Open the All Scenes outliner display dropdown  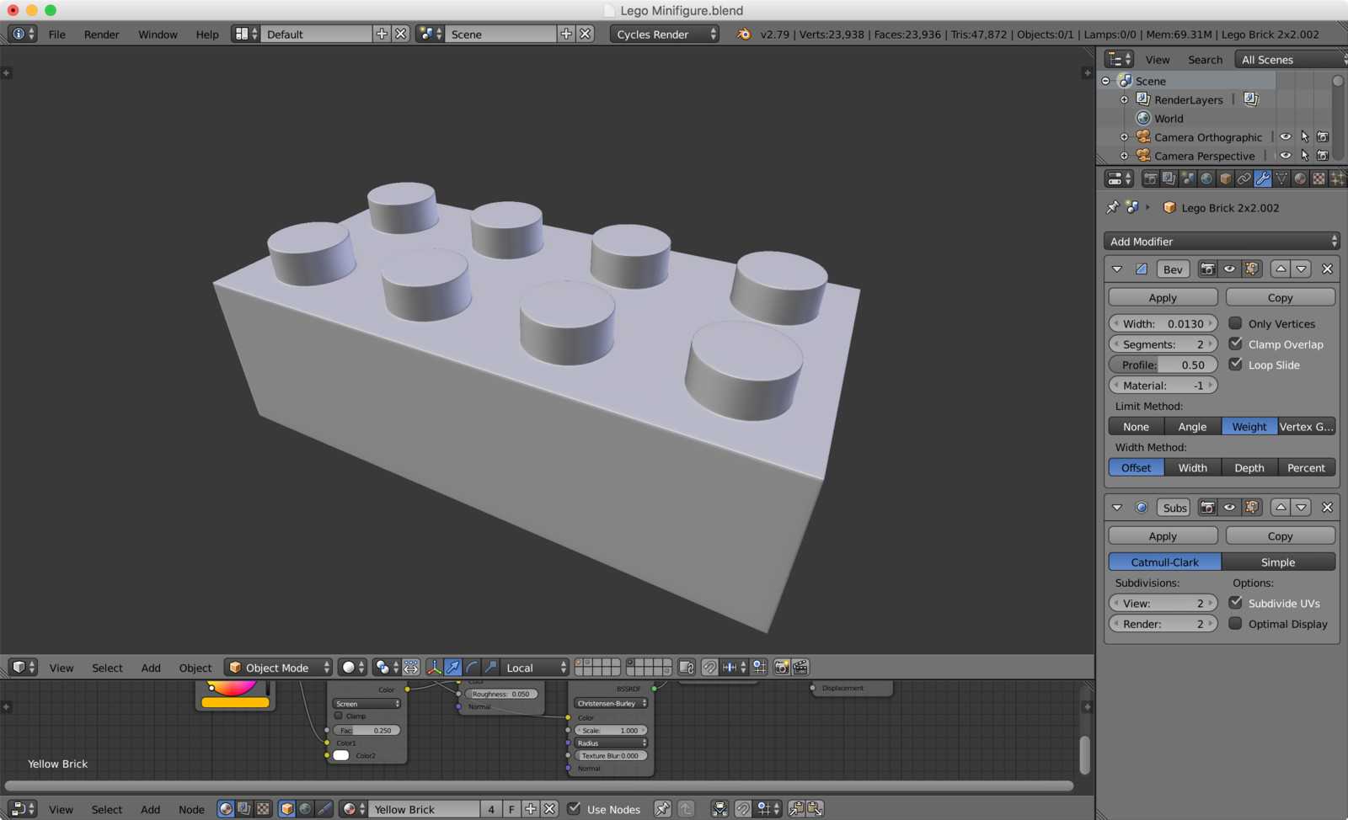click(1290, 60)
